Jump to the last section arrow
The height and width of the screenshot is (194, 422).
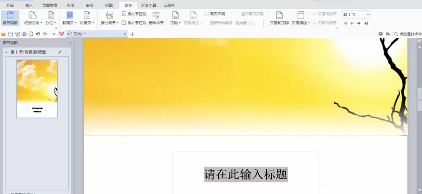(366, 23)
